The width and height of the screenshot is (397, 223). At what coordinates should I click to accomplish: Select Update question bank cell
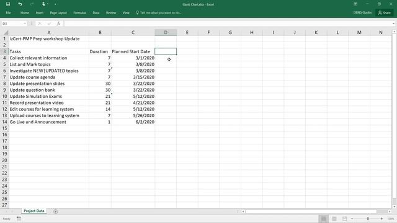49,90
